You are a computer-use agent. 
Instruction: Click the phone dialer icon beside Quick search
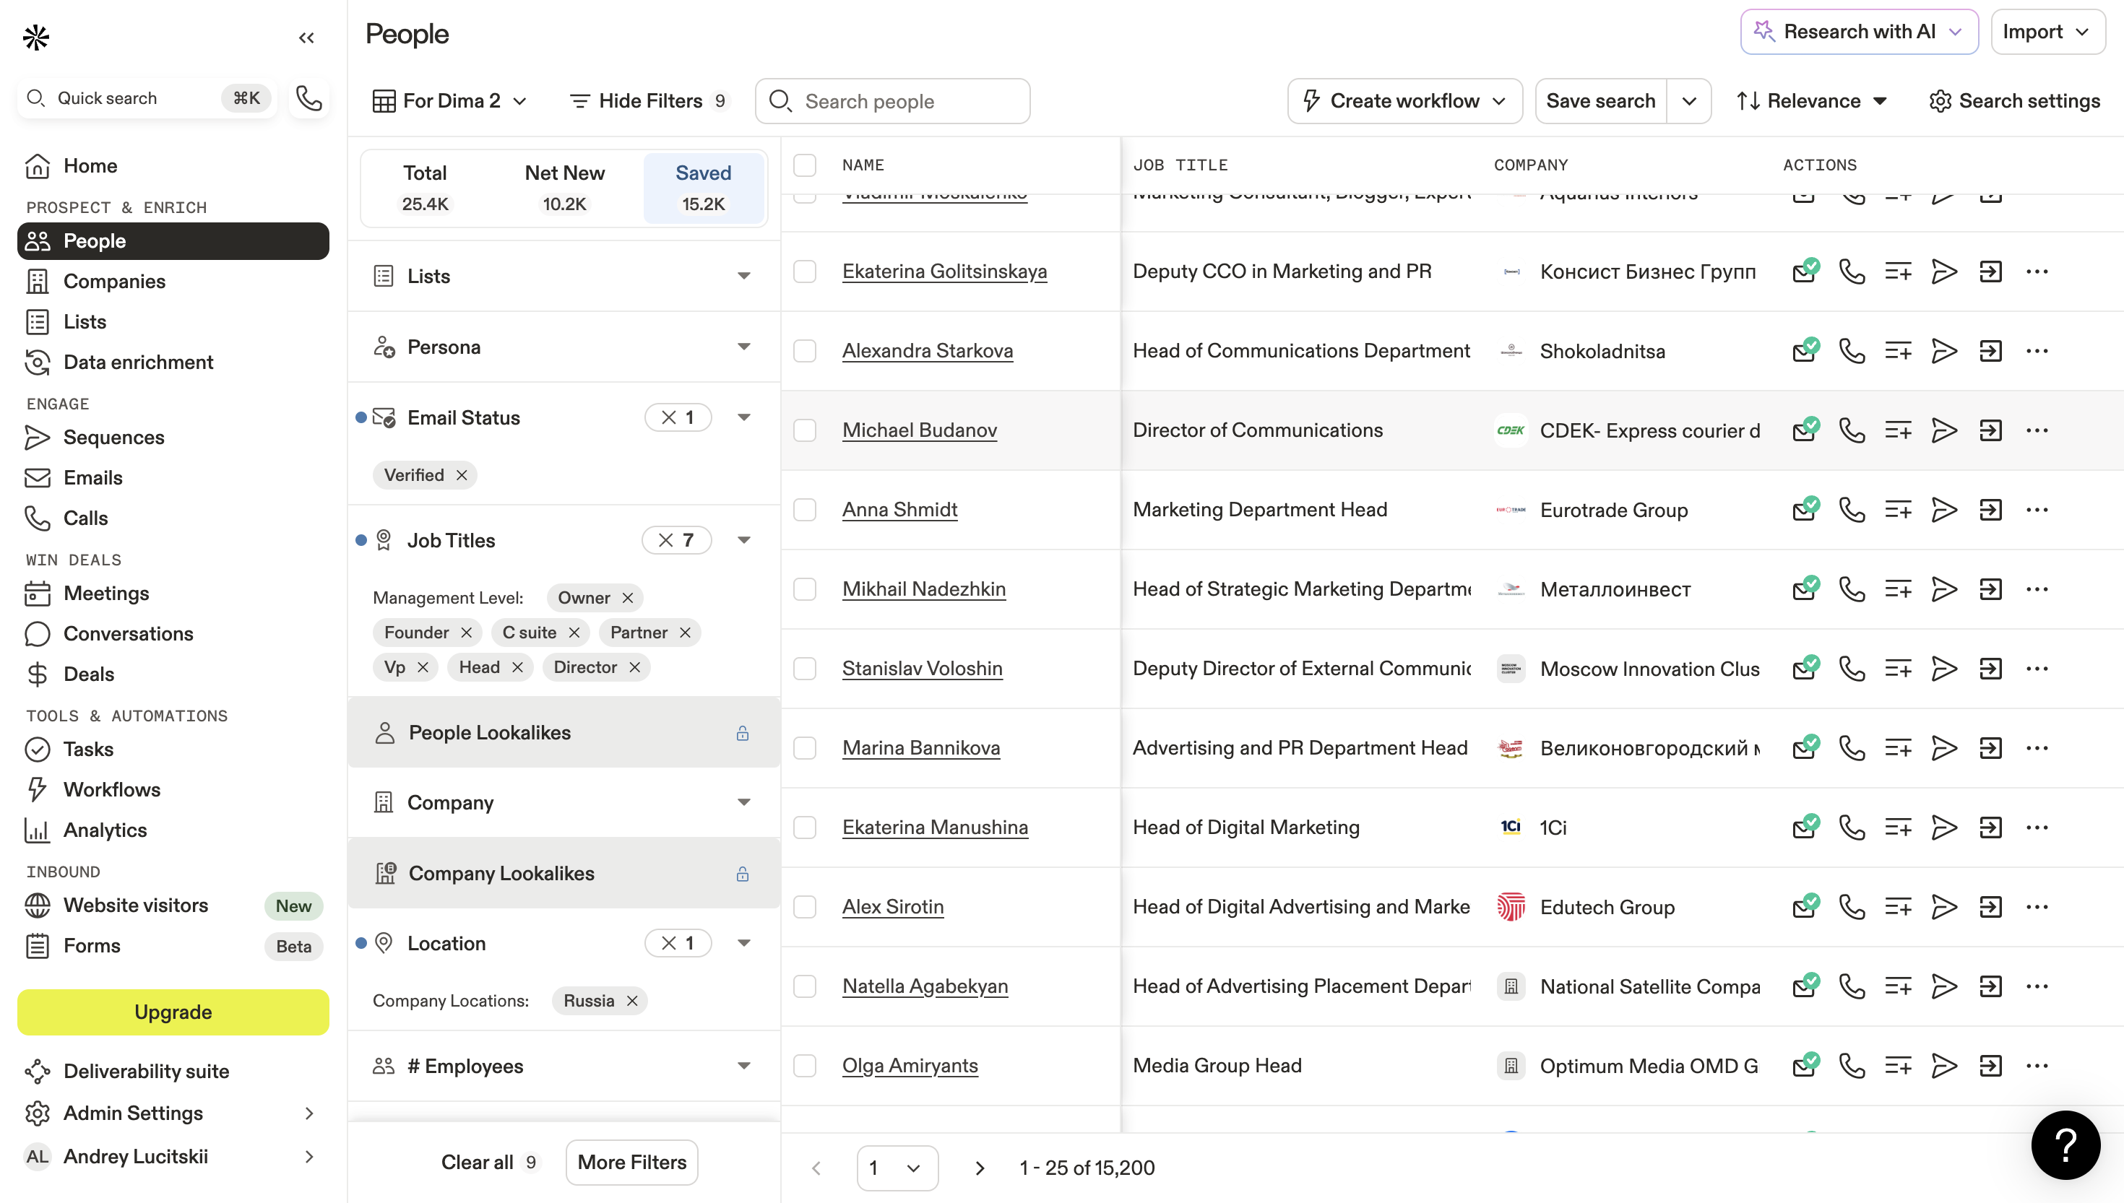[x=309, y=98]
